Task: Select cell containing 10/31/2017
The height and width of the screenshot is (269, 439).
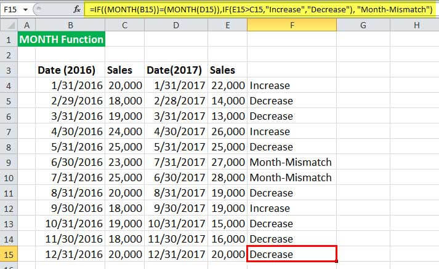Action: (176, 224)
